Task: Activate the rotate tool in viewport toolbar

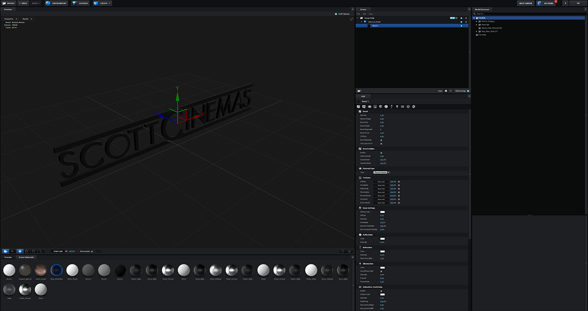Action: 26,251
